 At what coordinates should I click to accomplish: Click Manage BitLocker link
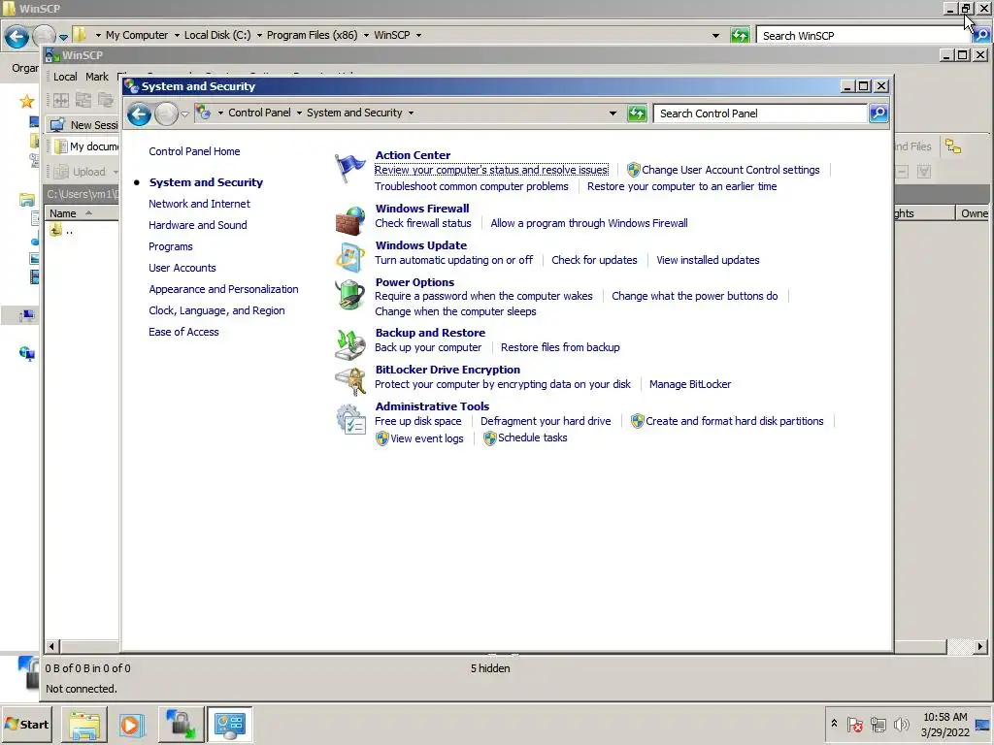690,384
